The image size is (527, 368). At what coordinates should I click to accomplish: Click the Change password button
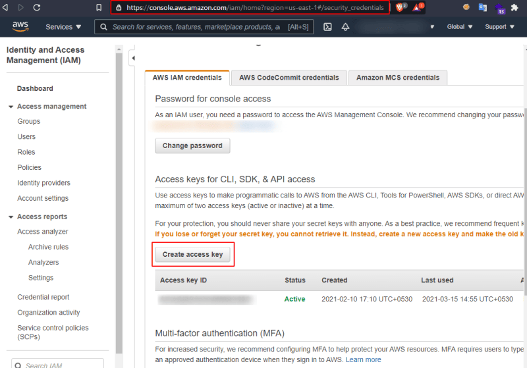coord(192,145)
